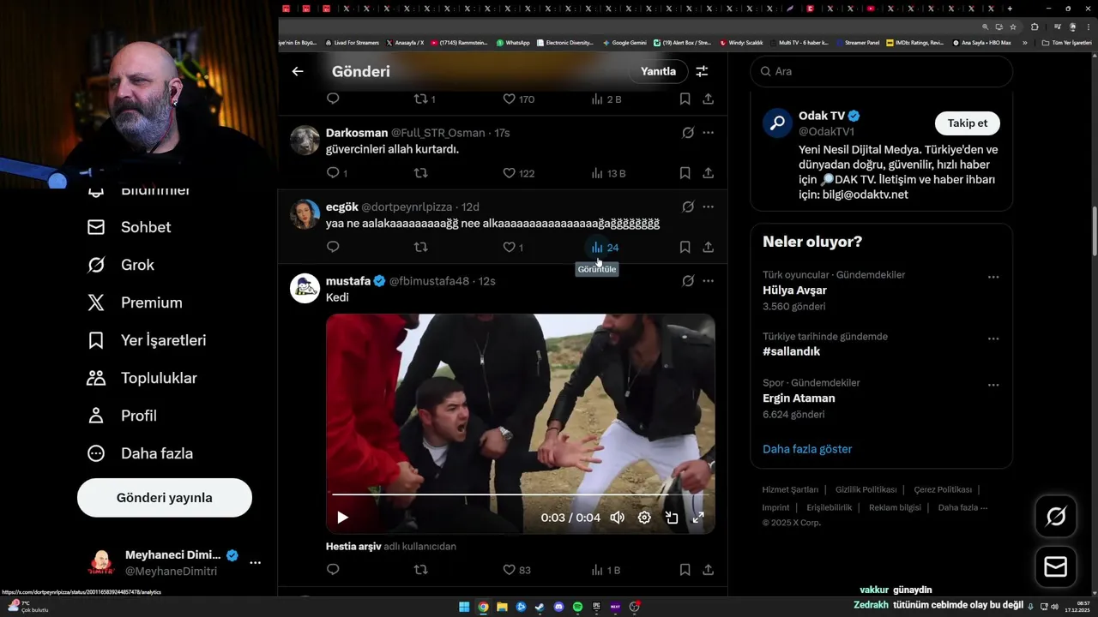This screenshot has height=617, width=1098.
Task: Open more options for Hülya Avşar trend
Action: point(992,277)
